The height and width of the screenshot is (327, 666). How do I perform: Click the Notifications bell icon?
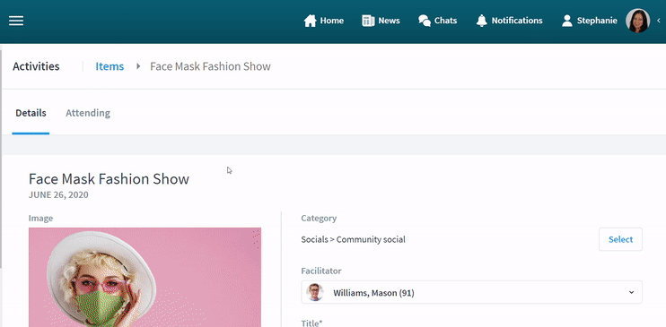click(x=482, y=21)
